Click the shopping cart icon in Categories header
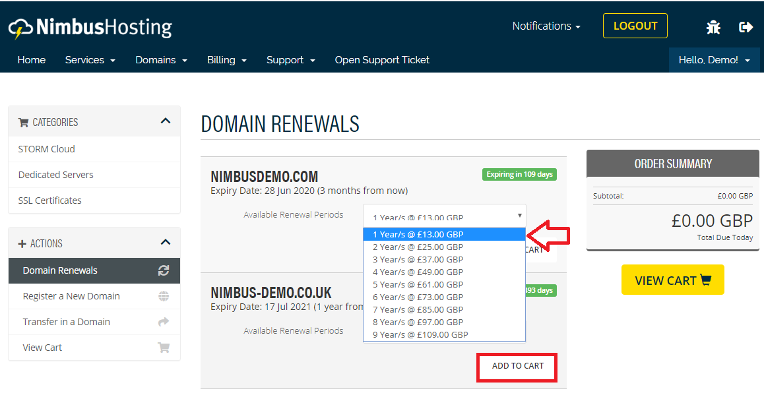The height and width of the screenshot is (399, 764). click(x=23, y=122)
